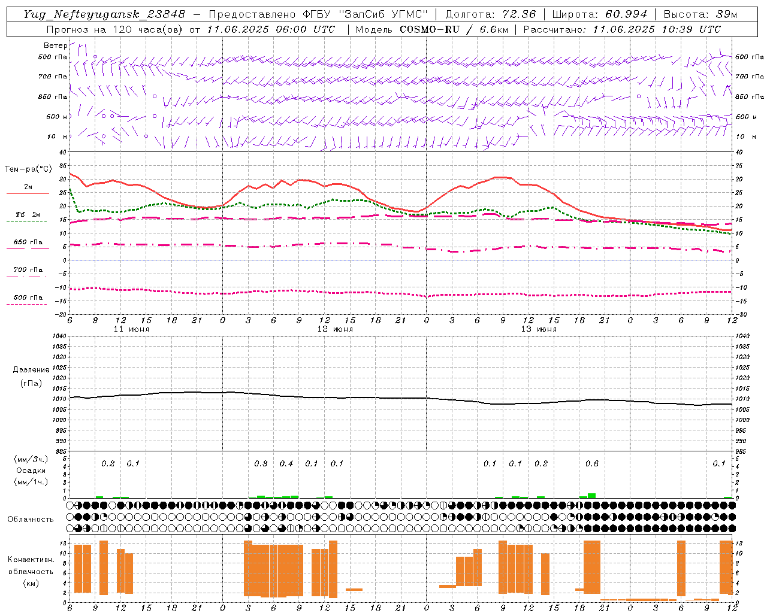Click the 0.3 precipitation value
The width and height of the screenshot is (767, 613).
click(x=261, y=463)
